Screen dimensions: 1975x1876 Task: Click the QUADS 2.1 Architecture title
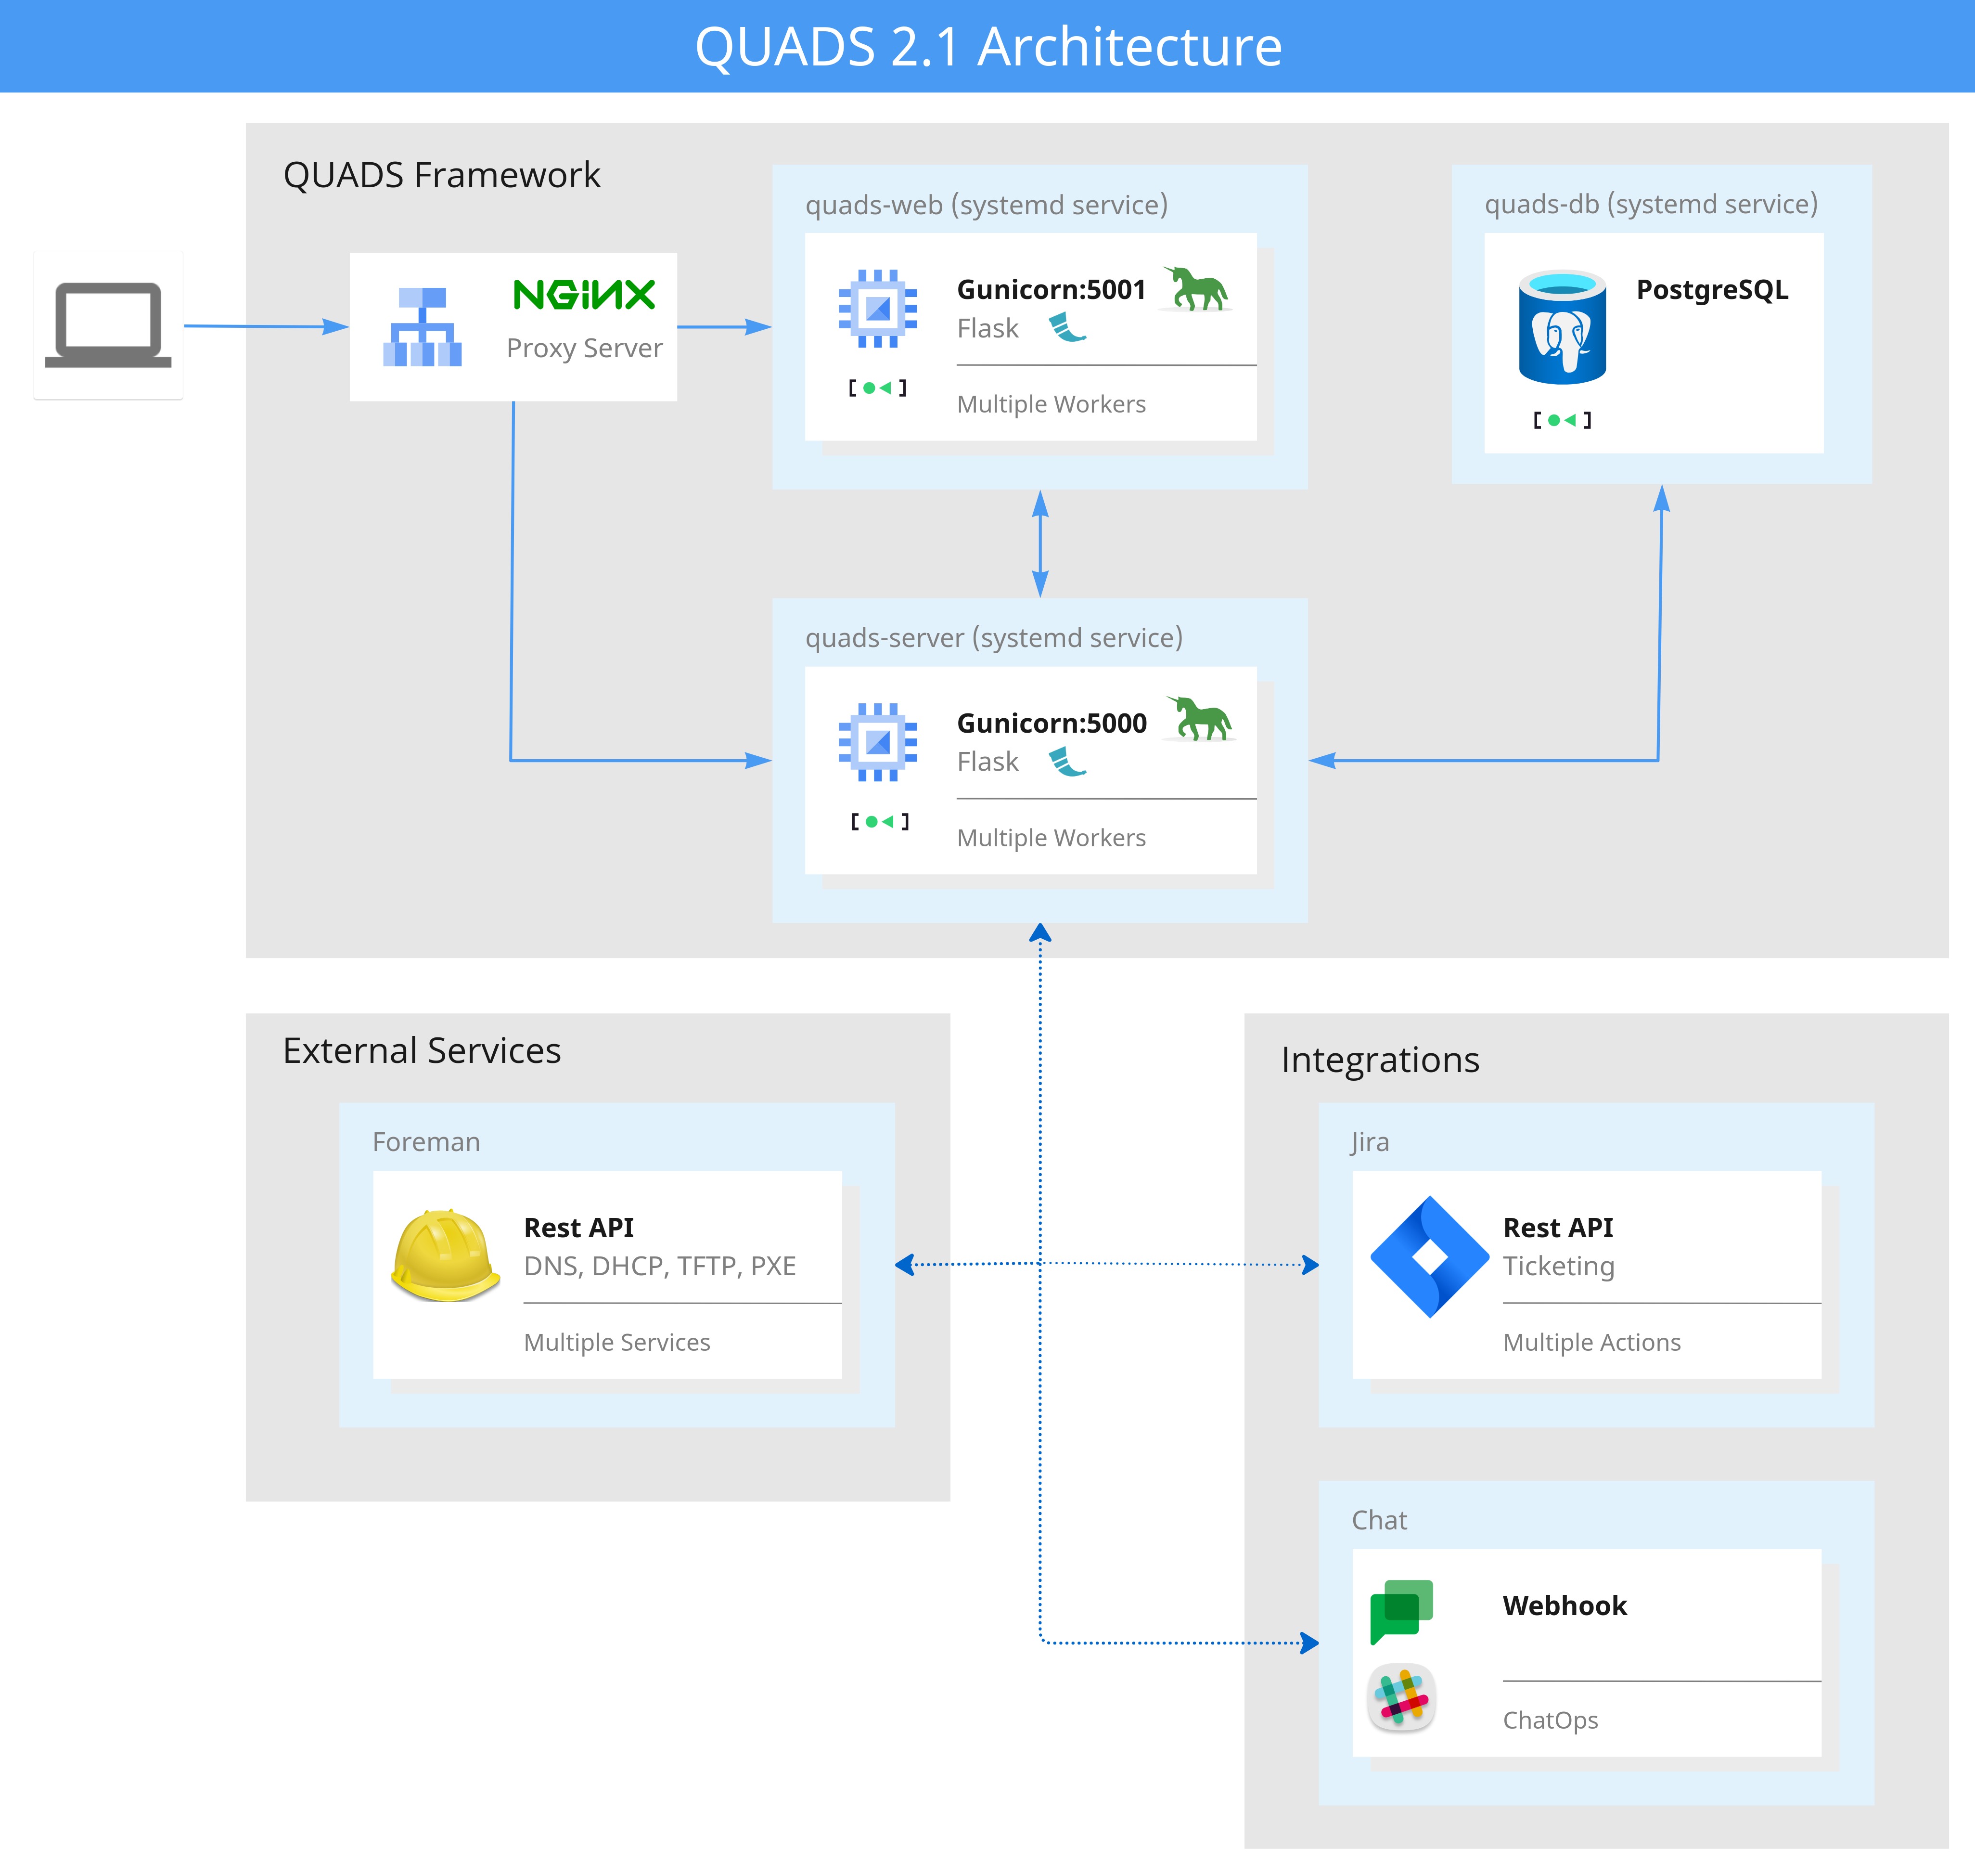click(x=987, y=46)
